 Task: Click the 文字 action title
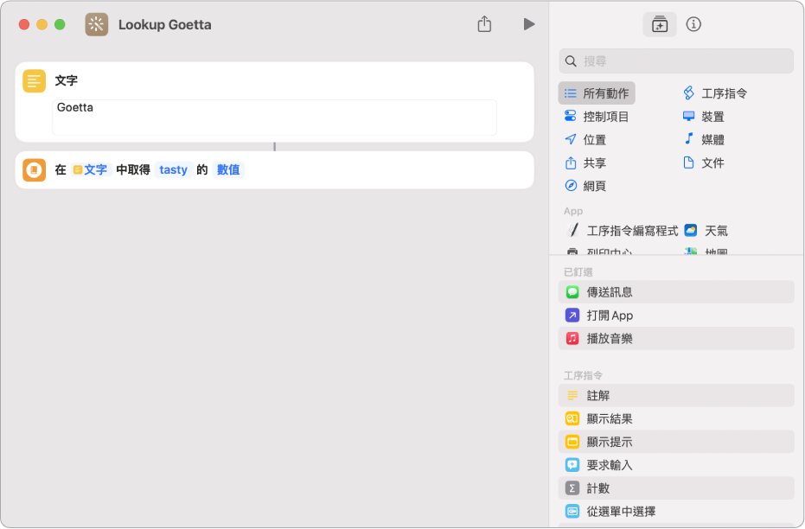tap(67, 80)
